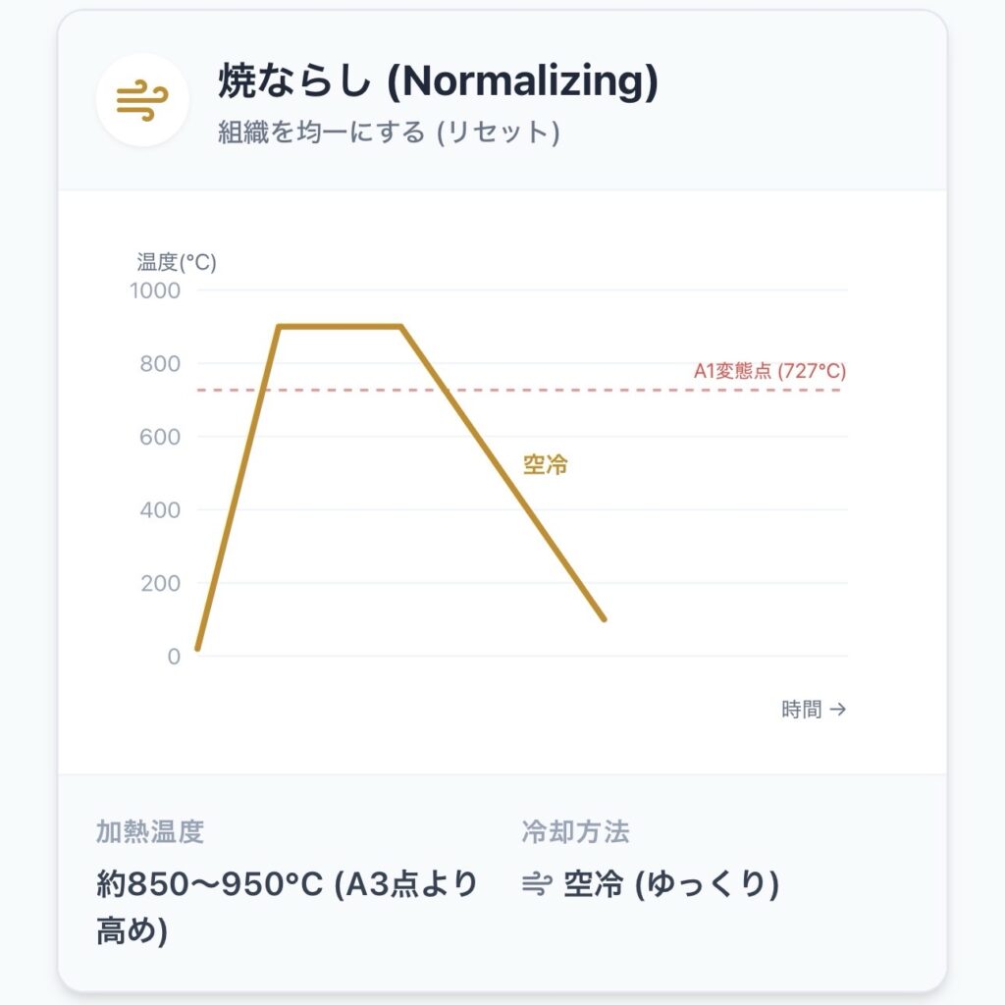
Task: Click the wind icon in the card header
Action: pyautogui.click(x=142, y=100)
